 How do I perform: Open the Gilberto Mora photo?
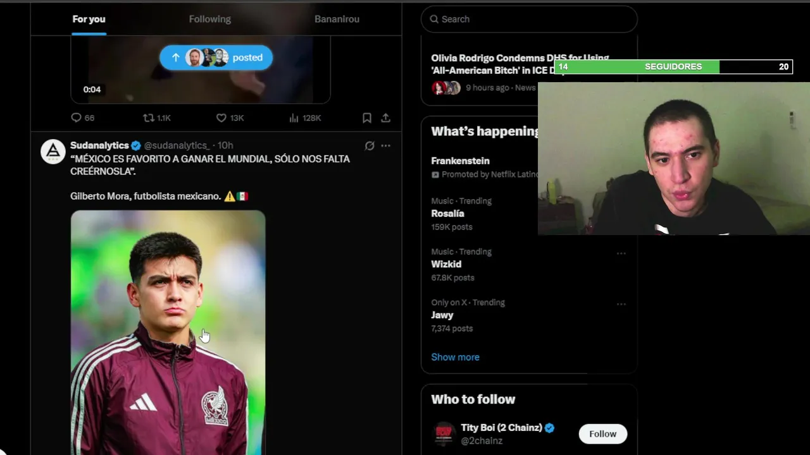coord(168,332)
